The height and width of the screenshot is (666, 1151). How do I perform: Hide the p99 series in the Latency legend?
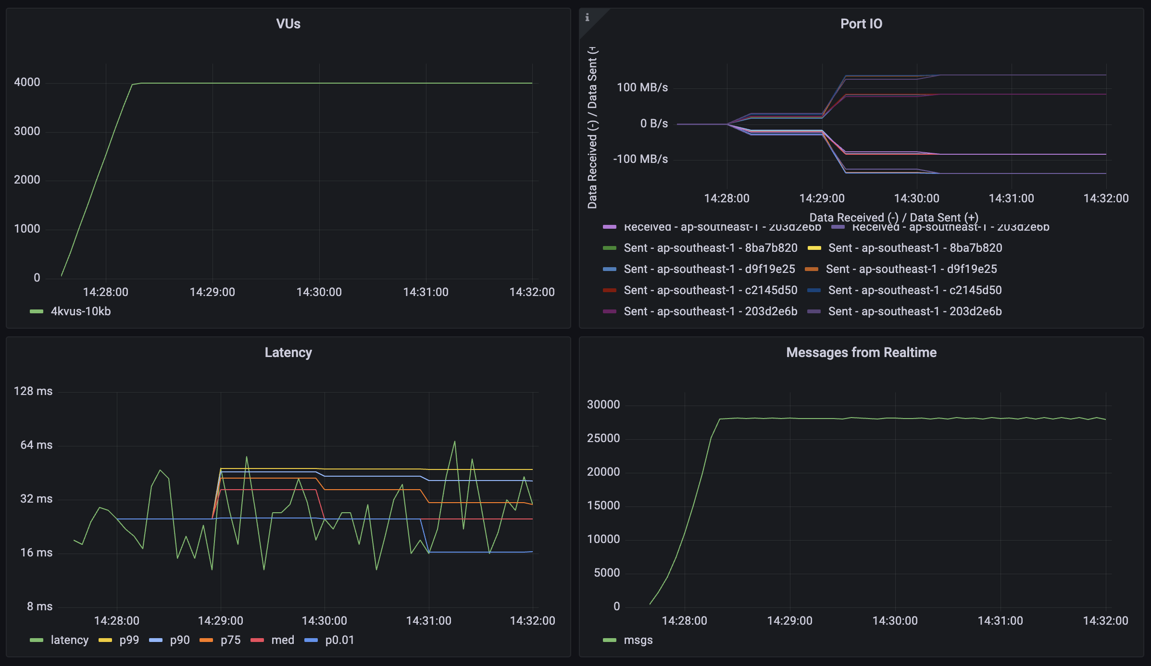(x=128, y=640)
